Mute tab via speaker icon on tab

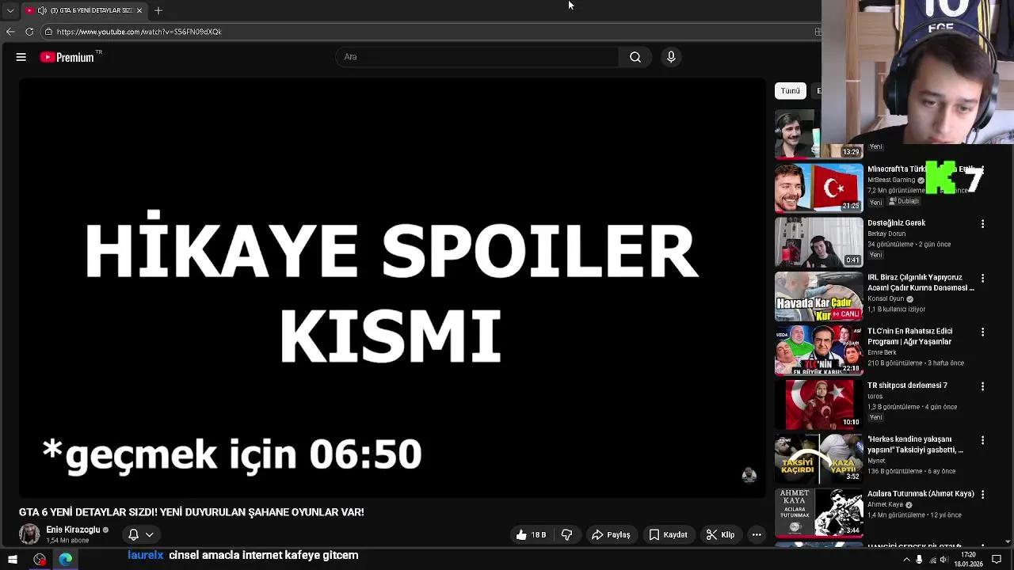[x=42, y=10]
